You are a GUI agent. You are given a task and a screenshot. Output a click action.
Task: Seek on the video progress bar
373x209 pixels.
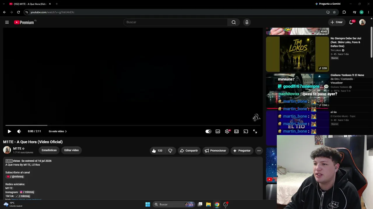(x=133, y=125)
